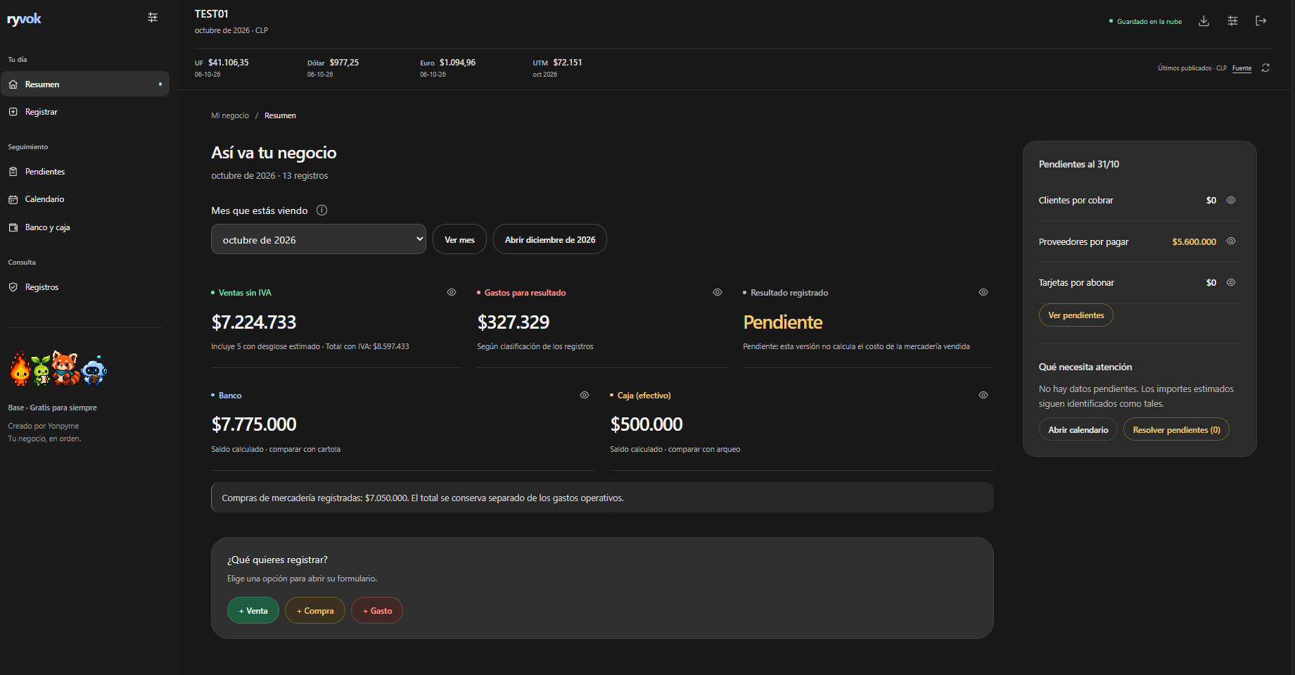The width and height of the screenshot is (1295, 675).
Task: Toggle visibility of Clientes por cobrar
Action: 1231,201
